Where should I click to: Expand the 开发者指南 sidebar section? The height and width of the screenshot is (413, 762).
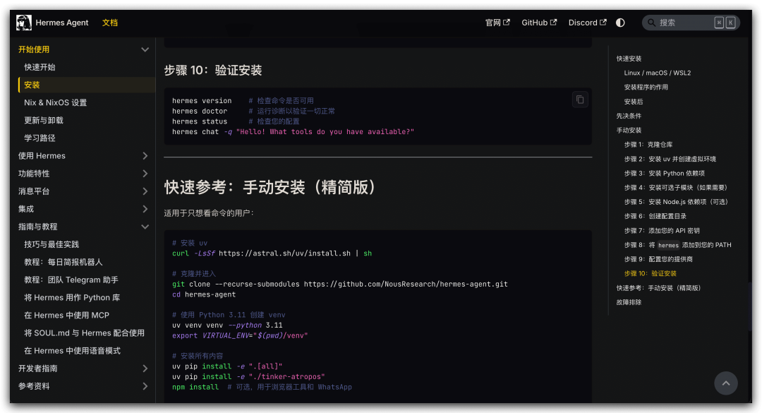145,369
